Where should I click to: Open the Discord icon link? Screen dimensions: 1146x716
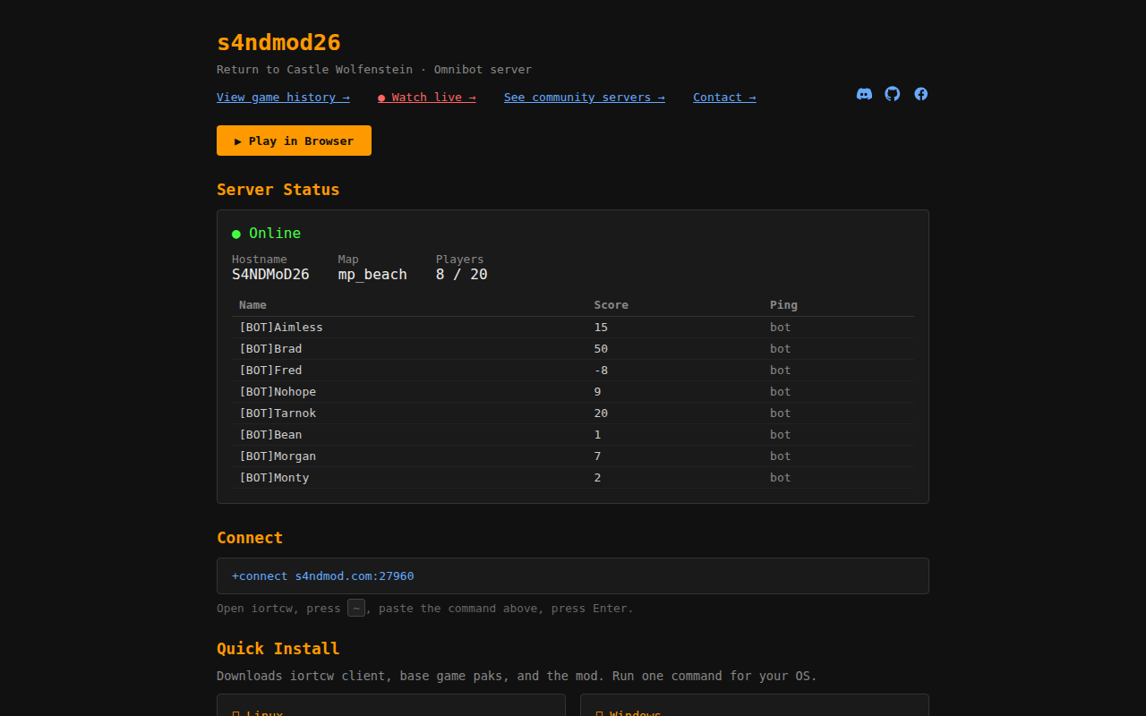[x=864, y=94]
